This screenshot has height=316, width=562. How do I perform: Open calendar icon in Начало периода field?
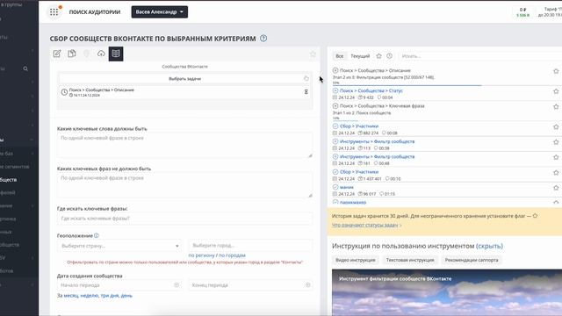[177, 284]
